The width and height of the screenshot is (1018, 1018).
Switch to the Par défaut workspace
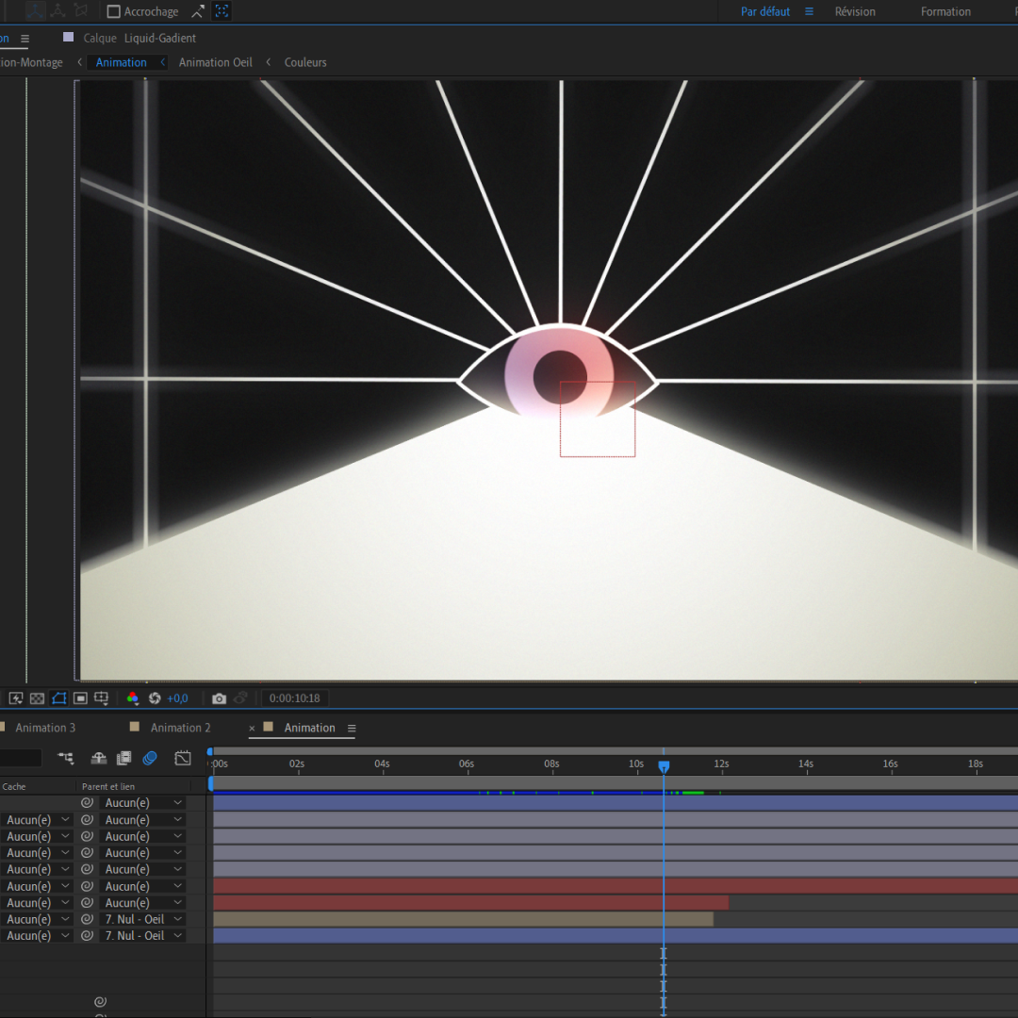[764, 11]
